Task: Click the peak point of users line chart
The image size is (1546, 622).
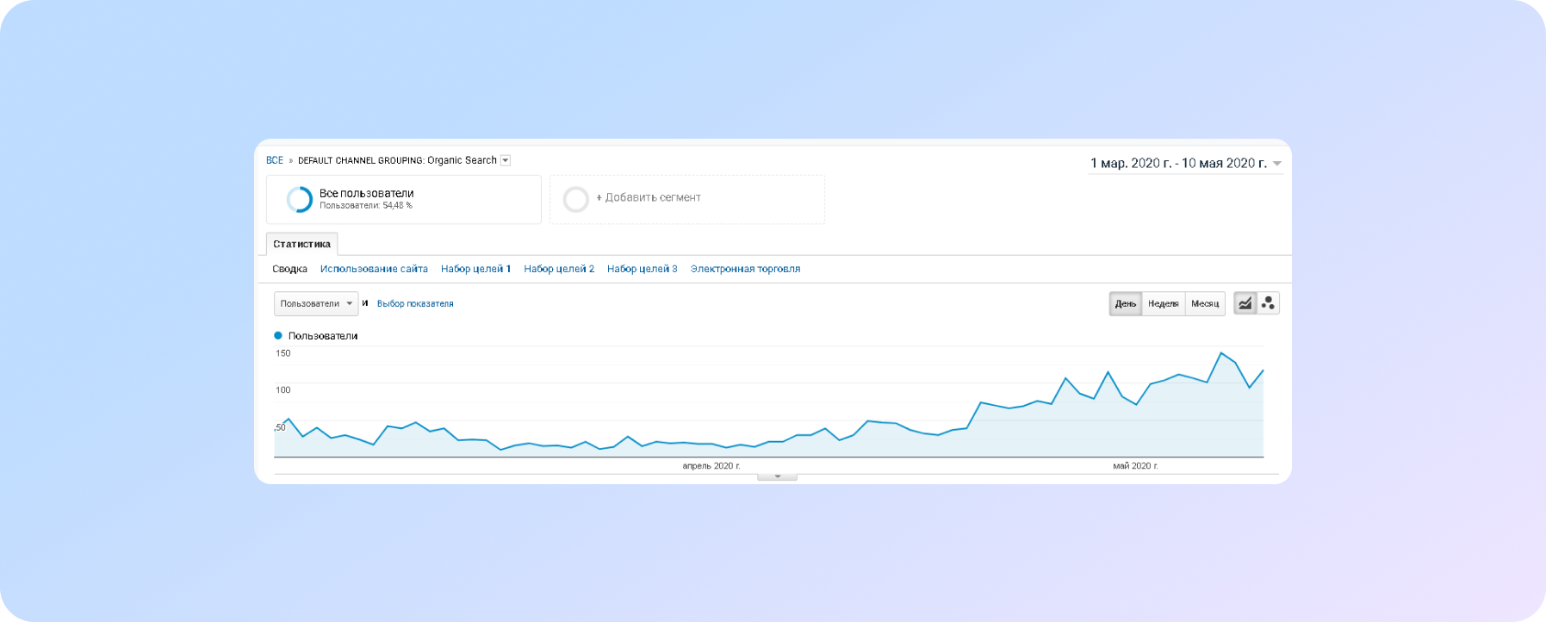Action: point(1220,353)
